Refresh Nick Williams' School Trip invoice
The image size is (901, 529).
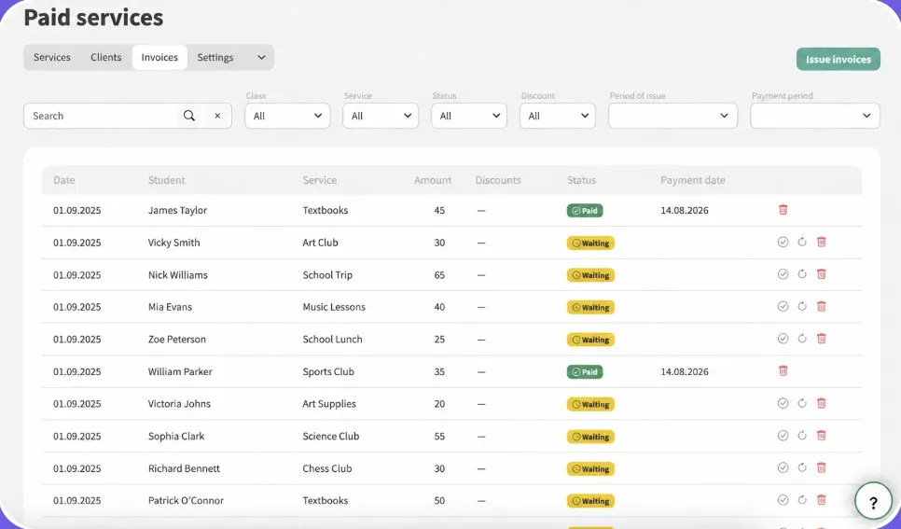tap(802, 274)
